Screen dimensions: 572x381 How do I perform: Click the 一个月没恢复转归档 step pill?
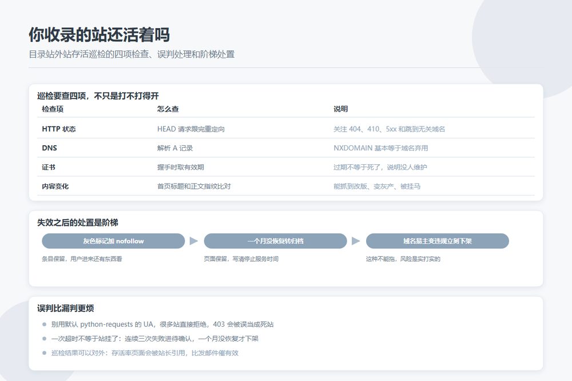pyautogui.click(x=276, y=241)
